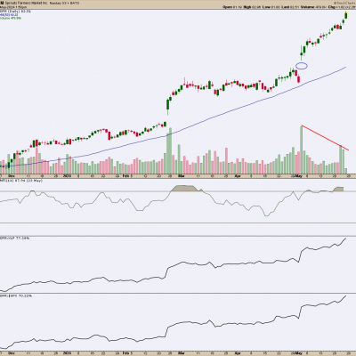The width and height of the screenshot is (356, 356).
Task: Click the yellow-highlighted latest candlestick
Action: (346, 15)
